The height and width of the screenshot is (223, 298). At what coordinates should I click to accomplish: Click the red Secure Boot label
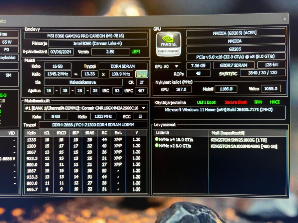tap(236, 102)
